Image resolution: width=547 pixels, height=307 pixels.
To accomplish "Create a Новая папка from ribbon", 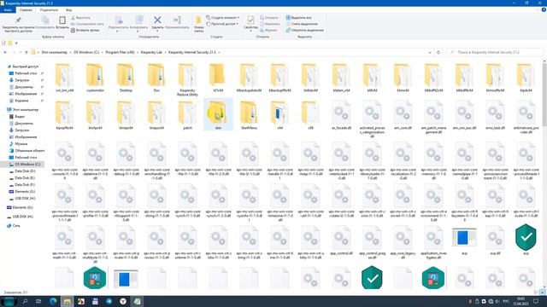I will click(x=198, y=24).
